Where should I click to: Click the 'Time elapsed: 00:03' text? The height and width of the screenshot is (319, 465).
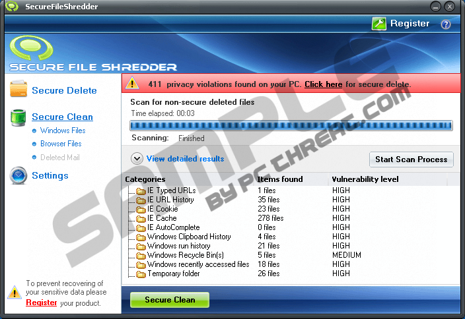(162, 113)
